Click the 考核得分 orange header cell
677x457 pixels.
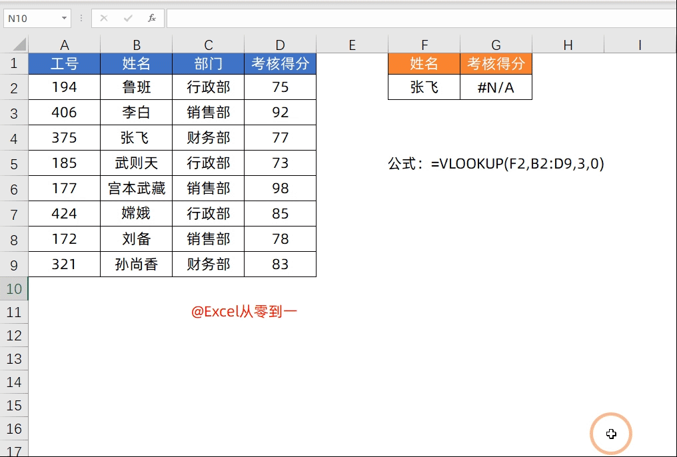(496, 63)
